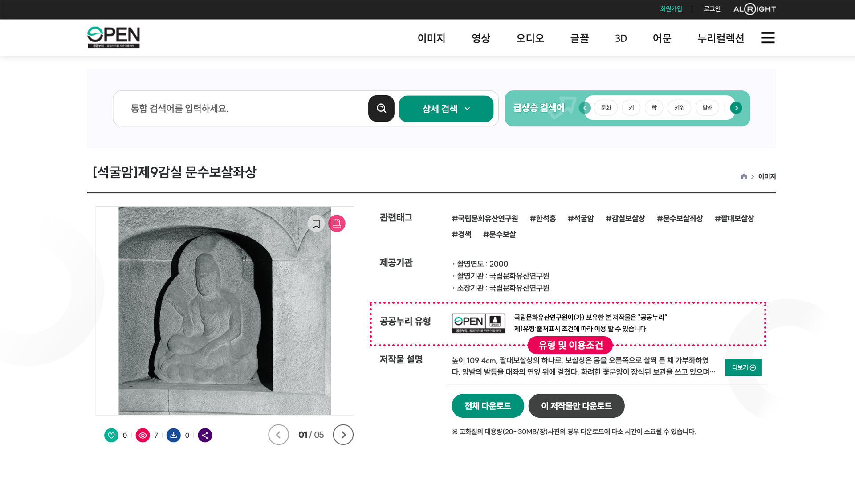Click the #국립문화유산연구원 tag

pos(485,219)
